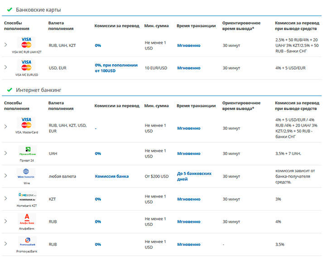Screen dimensions: 326x258
Task: Click green checkmark beside Банковские карты
Action: [x=9, y=9]
